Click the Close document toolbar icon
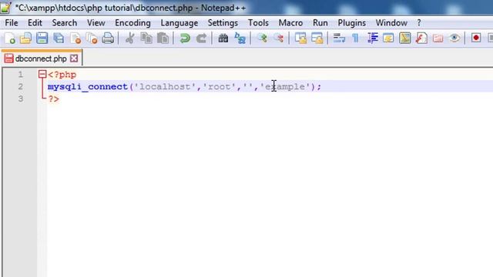The height and width of the screenshot is (277, 493). click(x=75, y=38)
